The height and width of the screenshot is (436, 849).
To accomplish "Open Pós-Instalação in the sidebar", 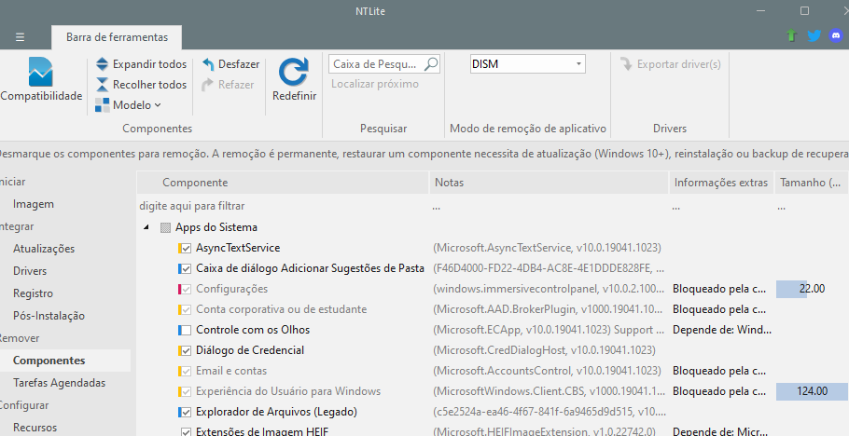I will [49, 316].
